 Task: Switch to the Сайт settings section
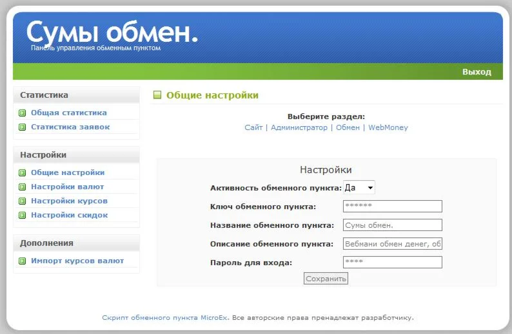(x=253, y=127)
